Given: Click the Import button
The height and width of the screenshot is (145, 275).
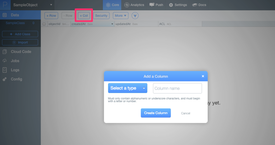Looking at the screenshot, I should (x=20, y=42).
